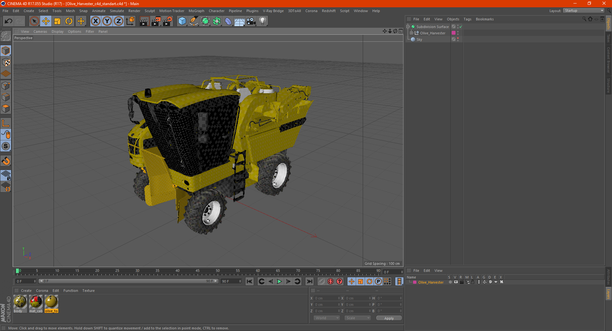612x331 pixels.
Task: Collapse the Subdivision Surface hierarchy
Action: [x=408, y=26]
